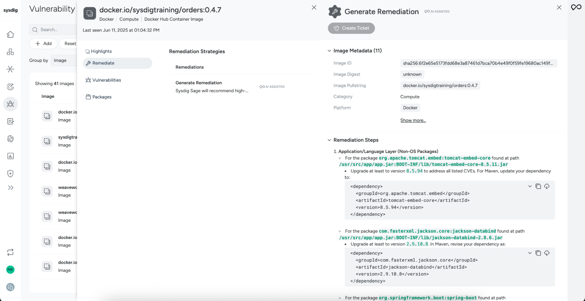The height and width of the screenshot is (301, 585).
Task: Collapse the Remediation Steps section
Action: pos(329,140)
